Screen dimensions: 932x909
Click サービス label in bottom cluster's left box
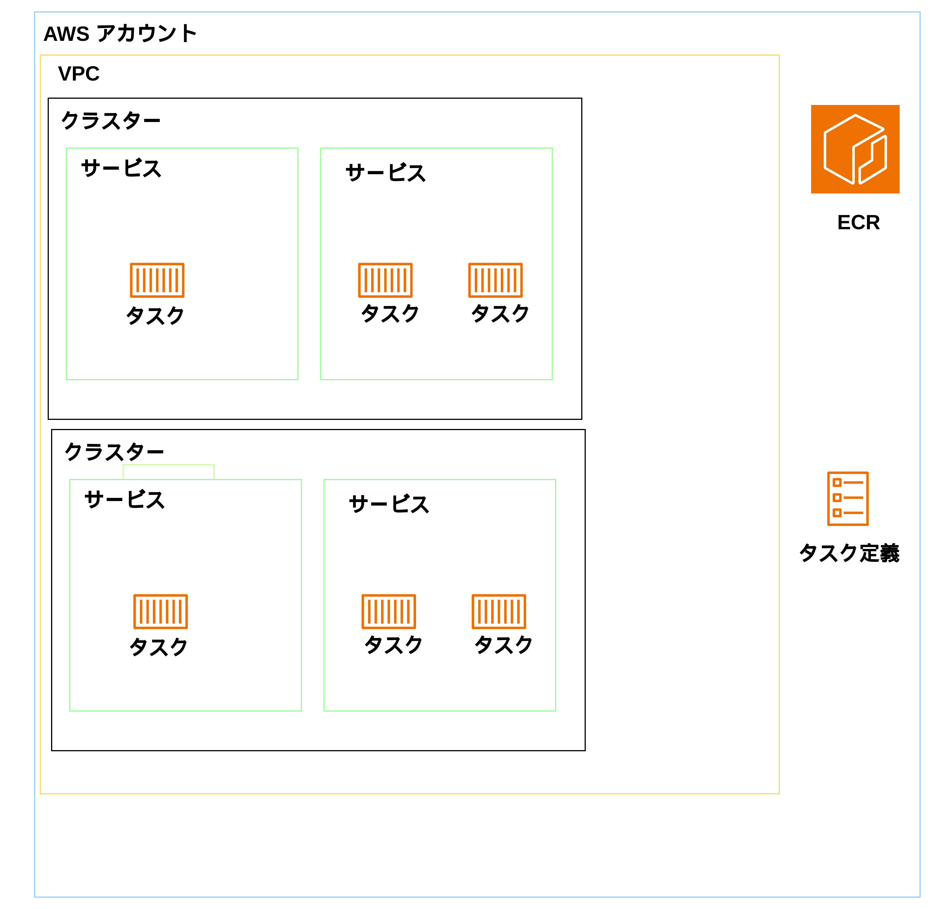click(125, 500)
